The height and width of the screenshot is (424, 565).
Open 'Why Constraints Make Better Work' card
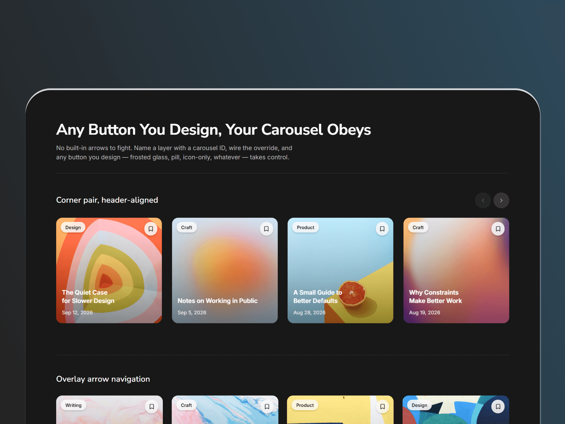pyautogui.click(x=456, y=271)
